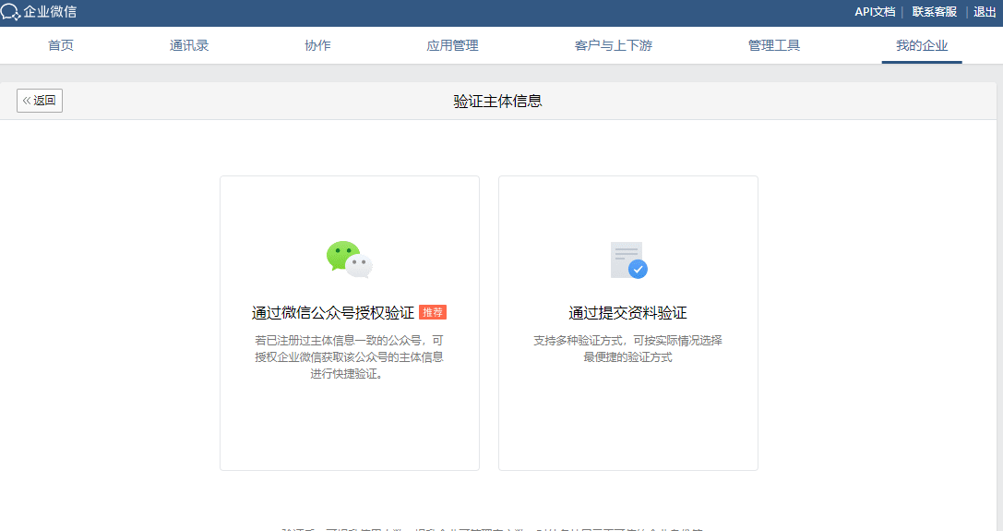Open the API文档 link
This screenshot has height=531, width=1003.
click(875, 12)
